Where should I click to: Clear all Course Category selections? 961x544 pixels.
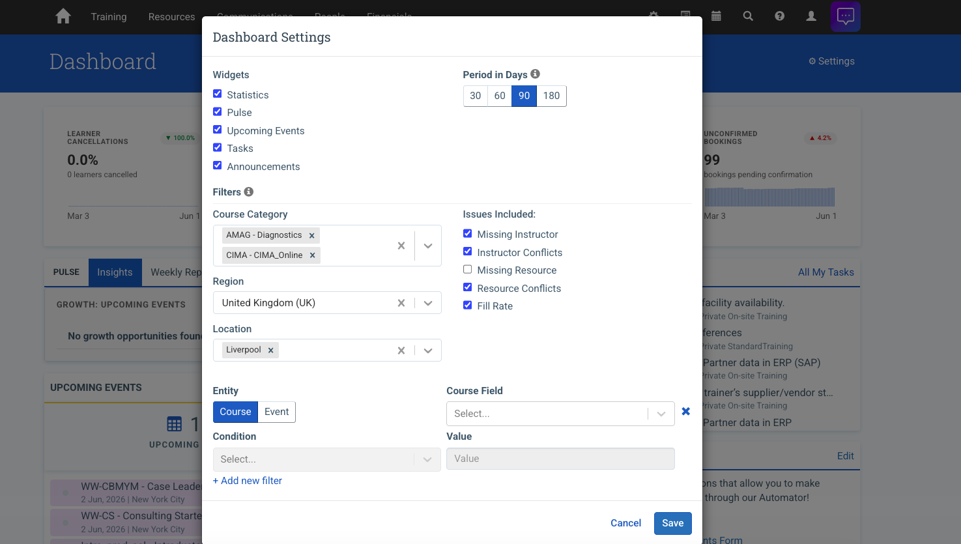[401, 246]
